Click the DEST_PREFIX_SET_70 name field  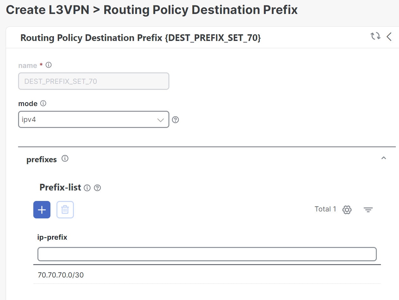coord(94,81)
